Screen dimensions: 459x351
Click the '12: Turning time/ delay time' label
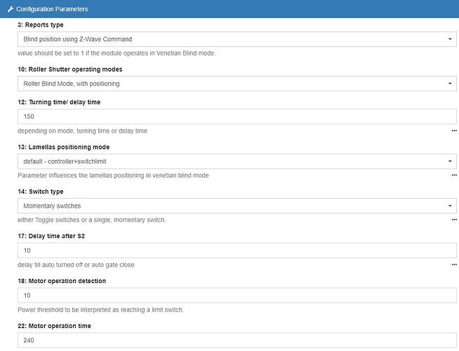pyautogui.click(x=59, y=102)
